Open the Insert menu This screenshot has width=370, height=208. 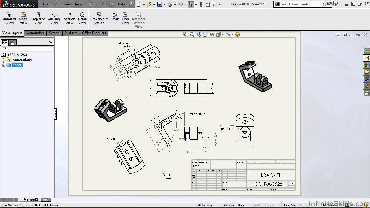click(79, 4)
